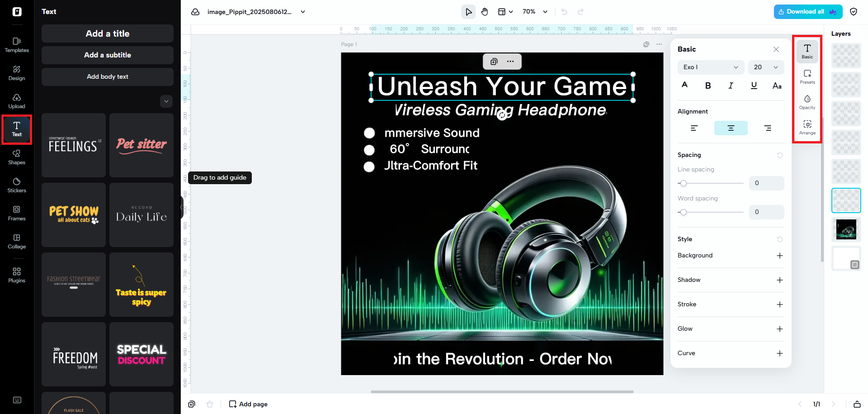Align text to the center

[x=731, y=128]
